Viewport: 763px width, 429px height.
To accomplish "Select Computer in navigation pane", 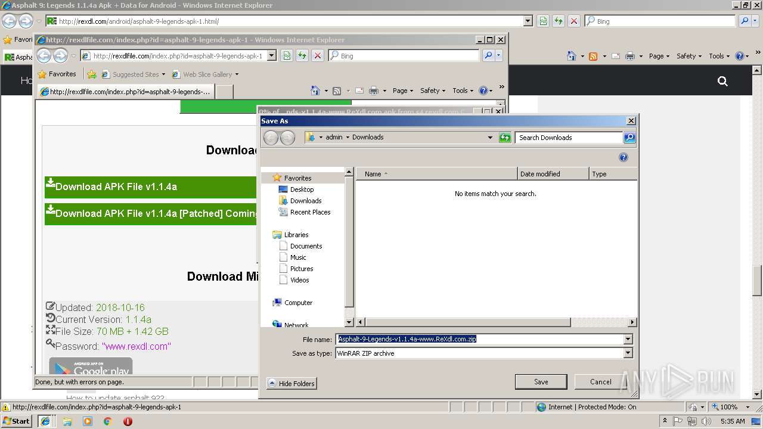I will click(298, 303).
